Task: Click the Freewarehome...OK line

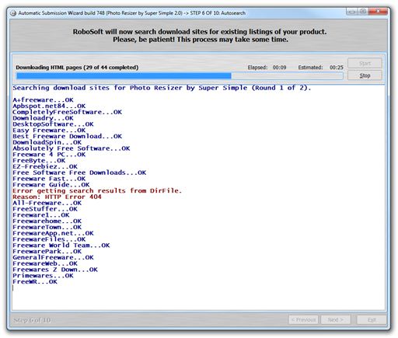Action: point(47,221)
